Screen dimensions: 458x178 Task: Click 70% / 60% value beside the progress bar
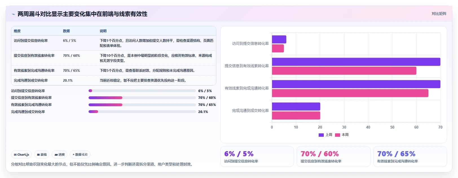tap(207, 98)
